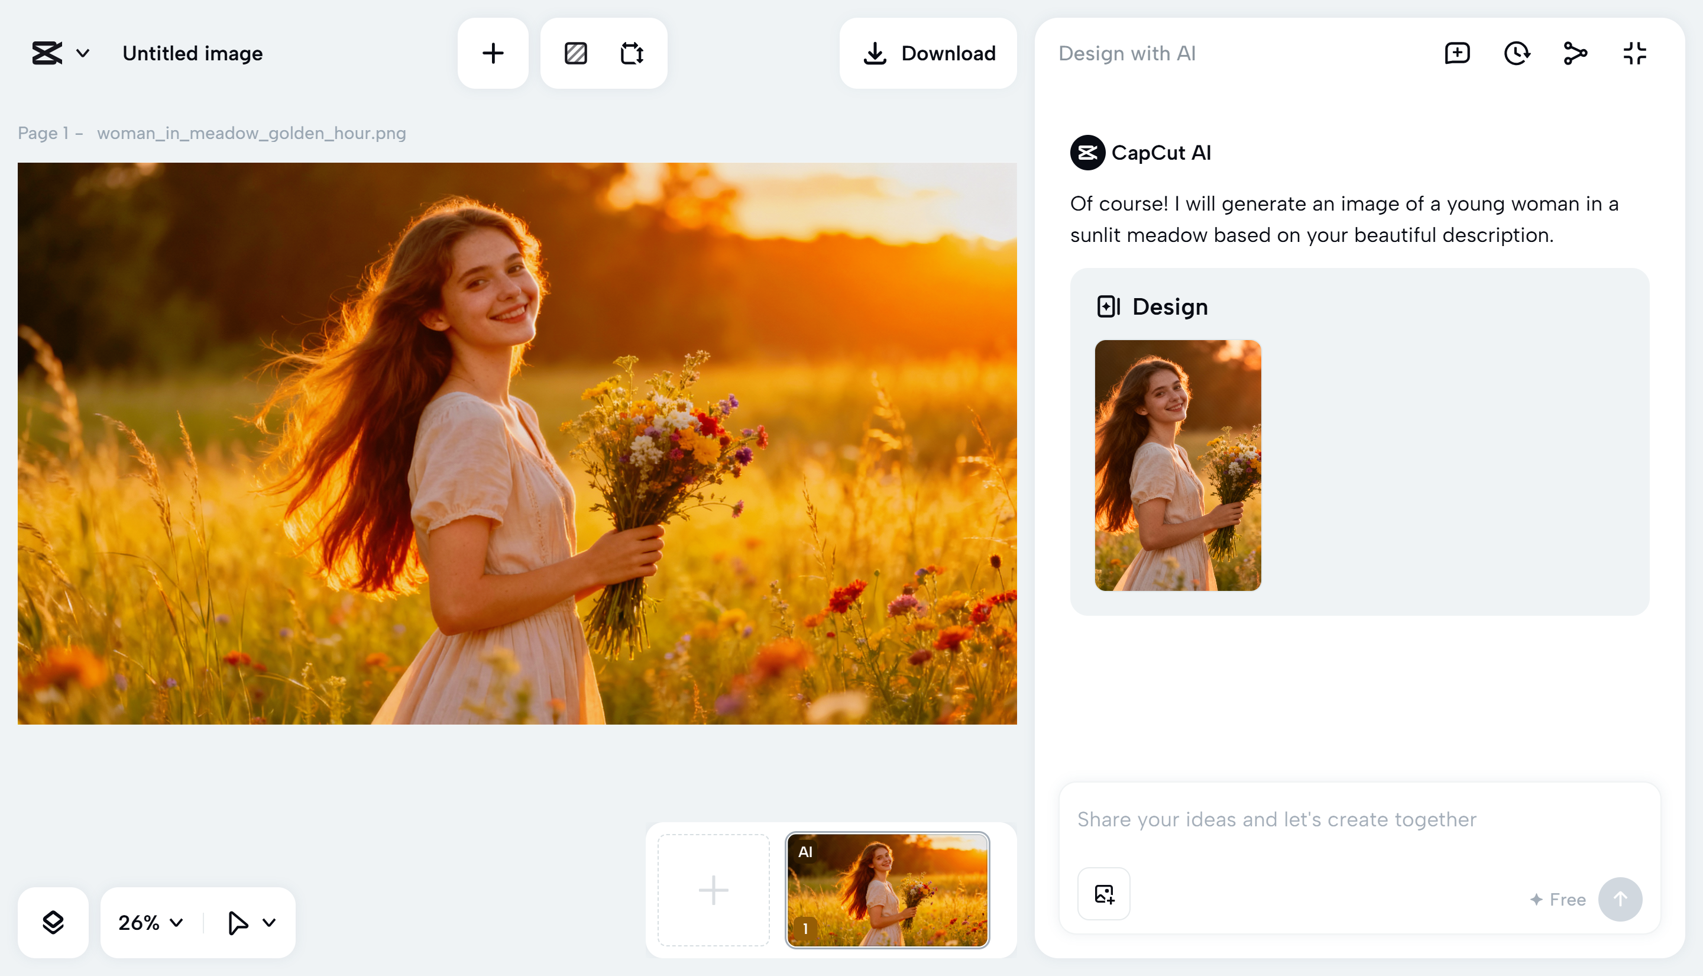This screenshot has height=976, width=1703.
Task: Select the resize canvas icon
Action: pos(633,53)
